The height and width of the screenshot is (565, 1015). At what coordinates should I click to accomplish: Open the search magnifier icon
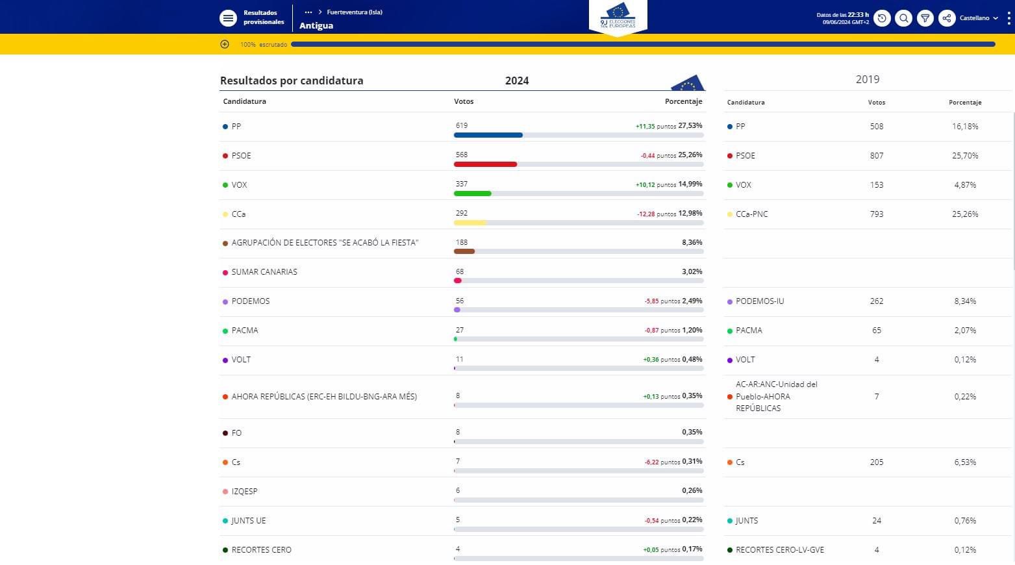(x=903, y=18)
